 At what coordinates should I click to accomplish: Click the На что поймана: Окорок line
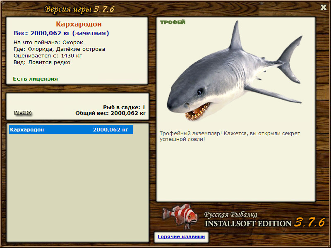click(x=48, y=43)
